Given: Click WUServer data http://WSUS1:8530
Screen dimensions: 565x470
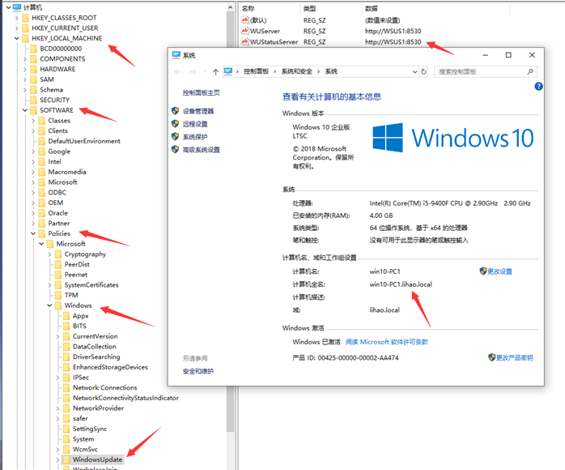Looking at the screenshot, I should [x=393, y=31].
